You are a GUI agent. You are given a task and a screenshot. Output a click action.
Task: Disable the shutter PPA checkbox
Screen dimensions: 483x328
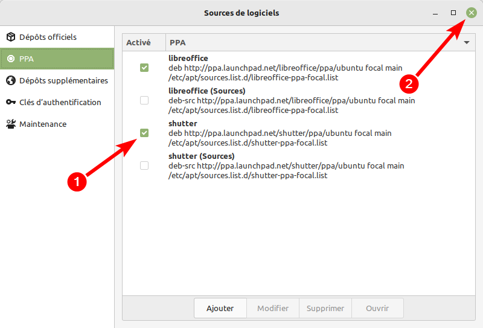144,133
